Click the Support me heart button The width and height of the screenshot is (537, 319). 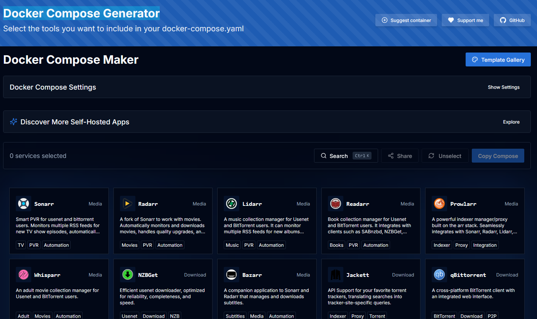[465, 20]
